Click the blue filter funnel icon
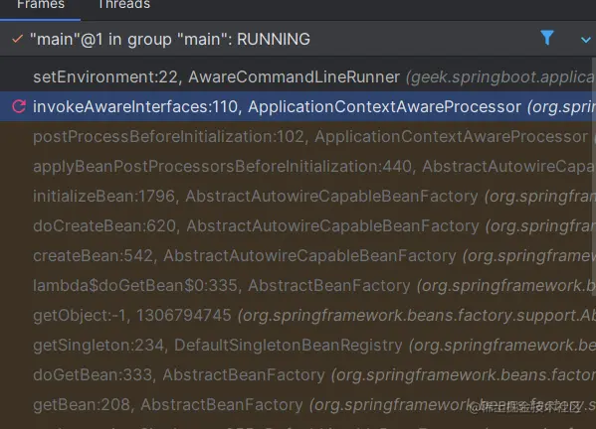Screen dimensions: 596x429 click(x=547, y=38)
